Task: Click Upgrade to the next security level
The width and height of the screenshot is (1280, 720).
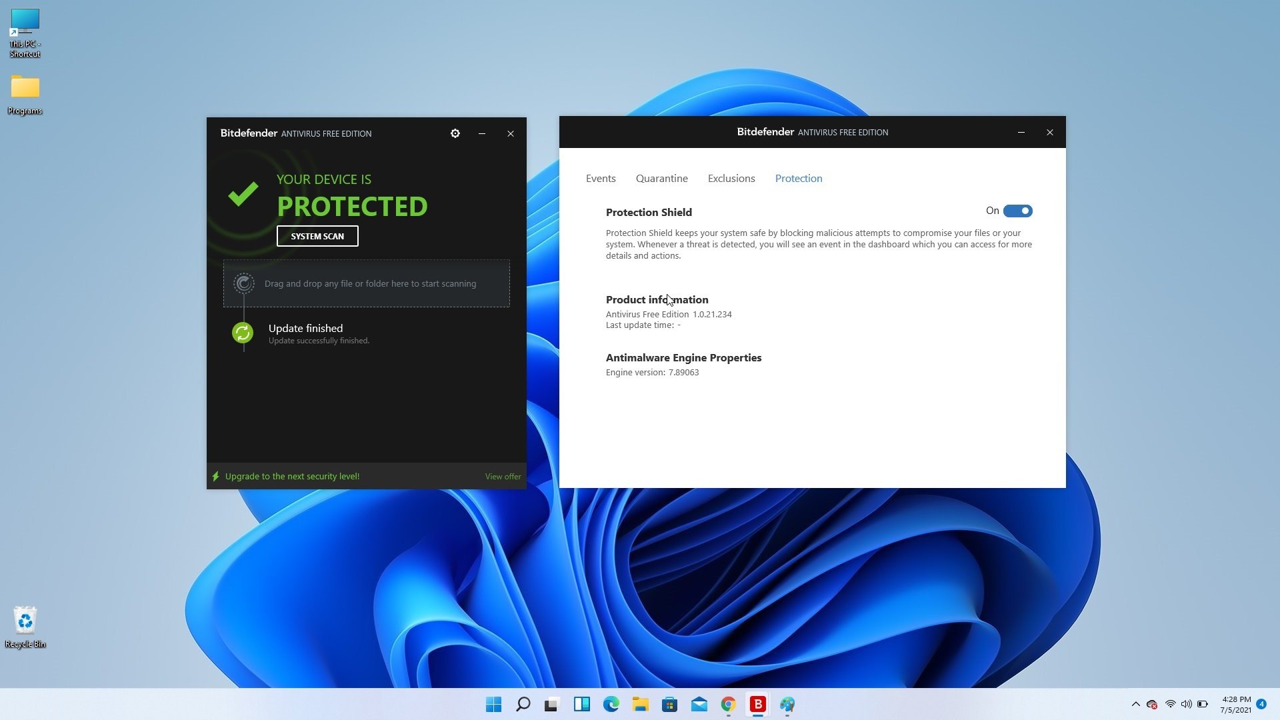Action: tap(292, 476)
